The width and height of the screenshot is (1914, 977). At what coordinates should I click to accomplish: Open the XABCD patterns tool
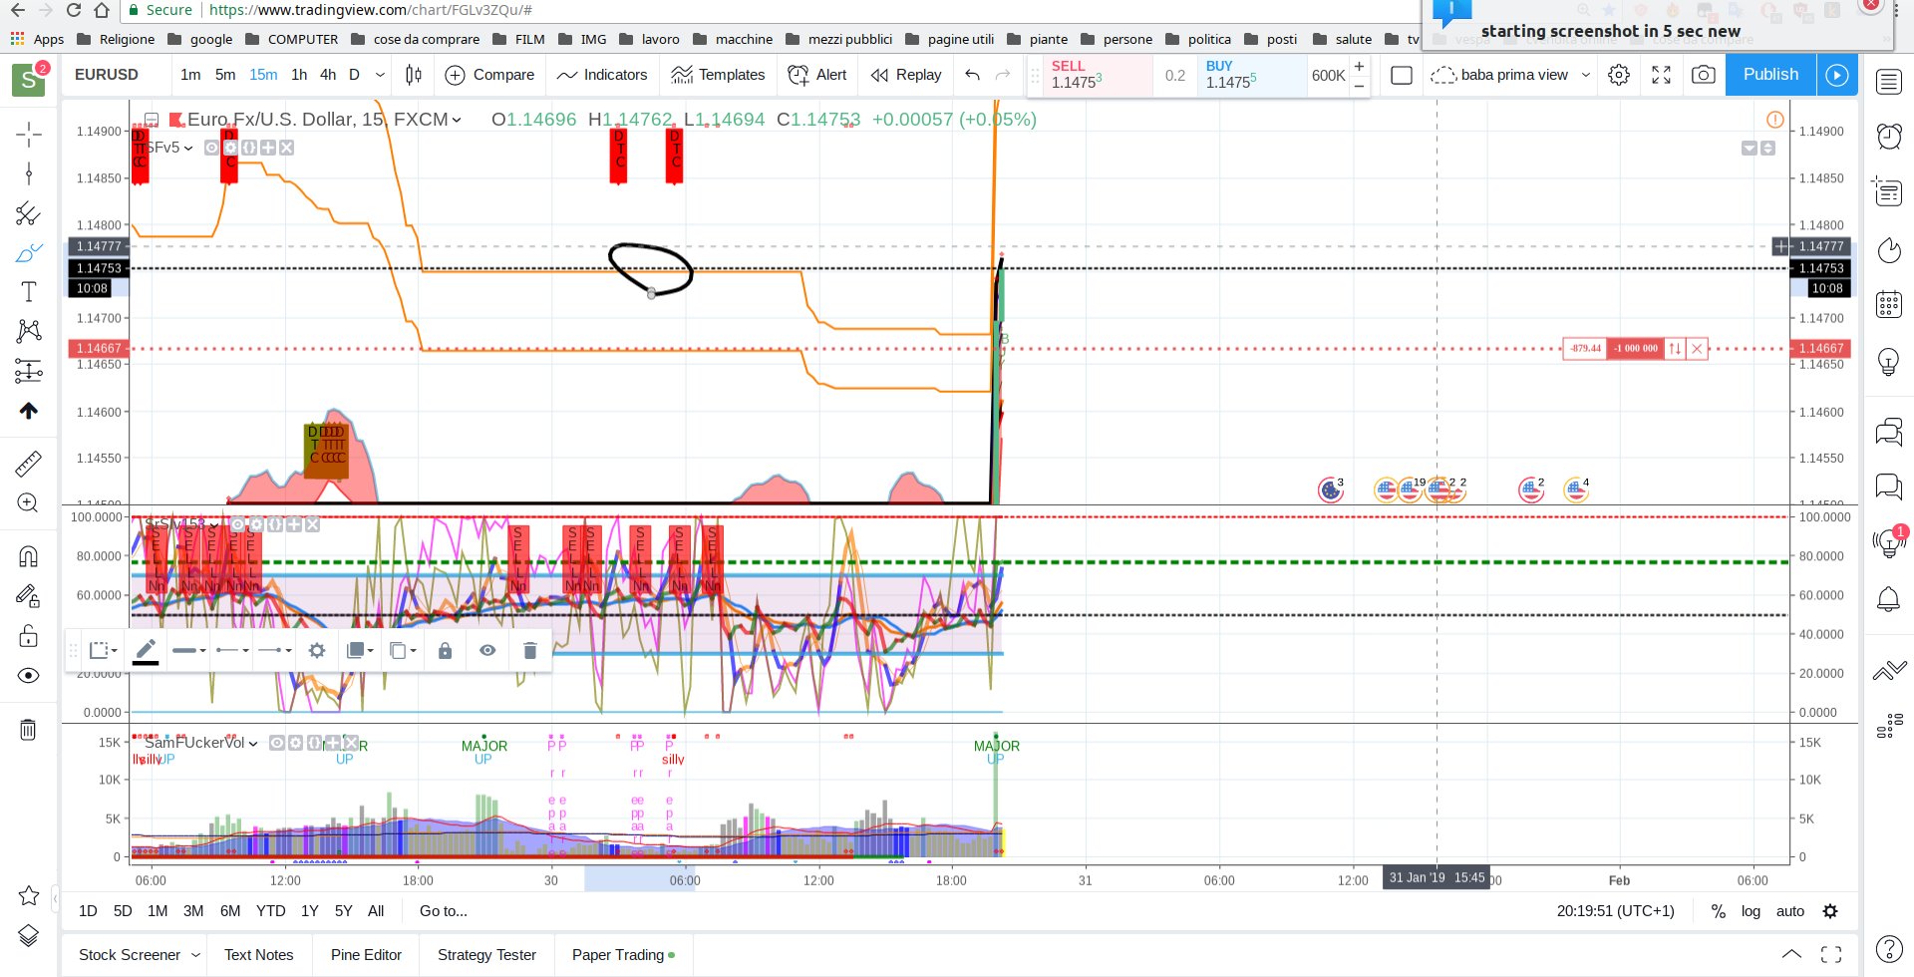(x=28, y=331)
